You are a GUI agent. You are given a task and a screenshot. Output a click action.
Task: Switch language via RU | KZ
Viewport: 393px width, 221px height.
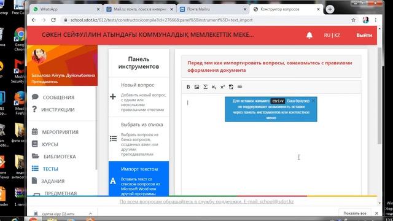pos(332,36)
